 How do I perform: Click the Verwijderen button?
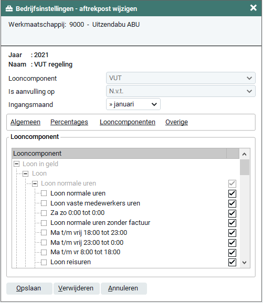tap(77, 288)
